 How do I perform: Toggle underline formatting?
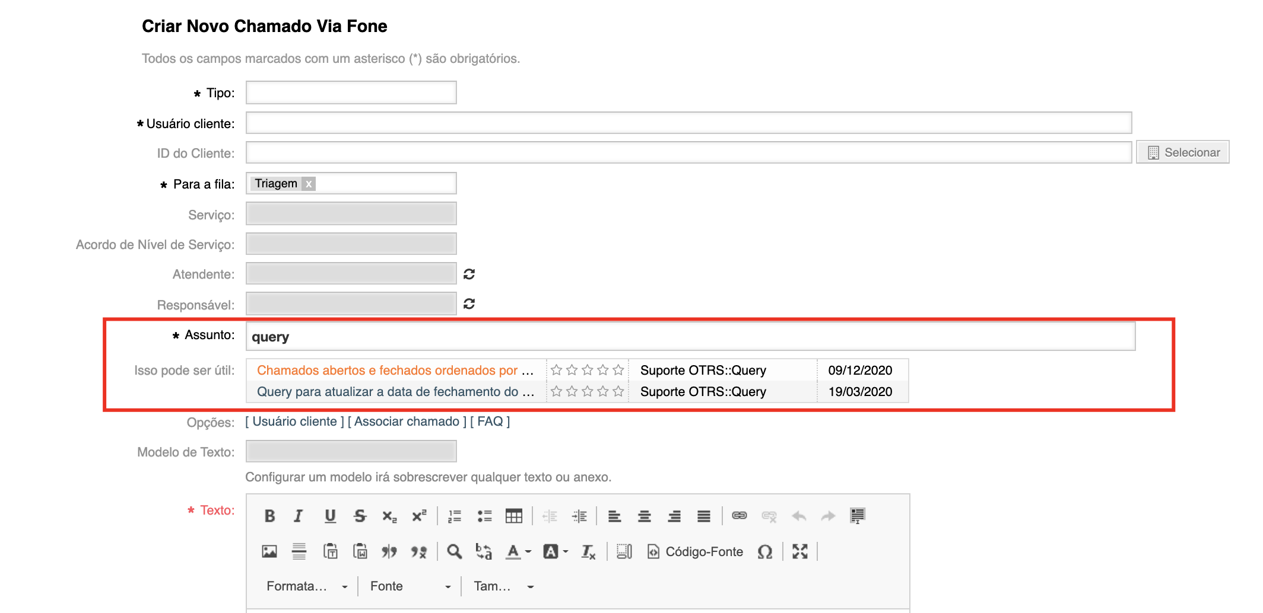point(330,516)
